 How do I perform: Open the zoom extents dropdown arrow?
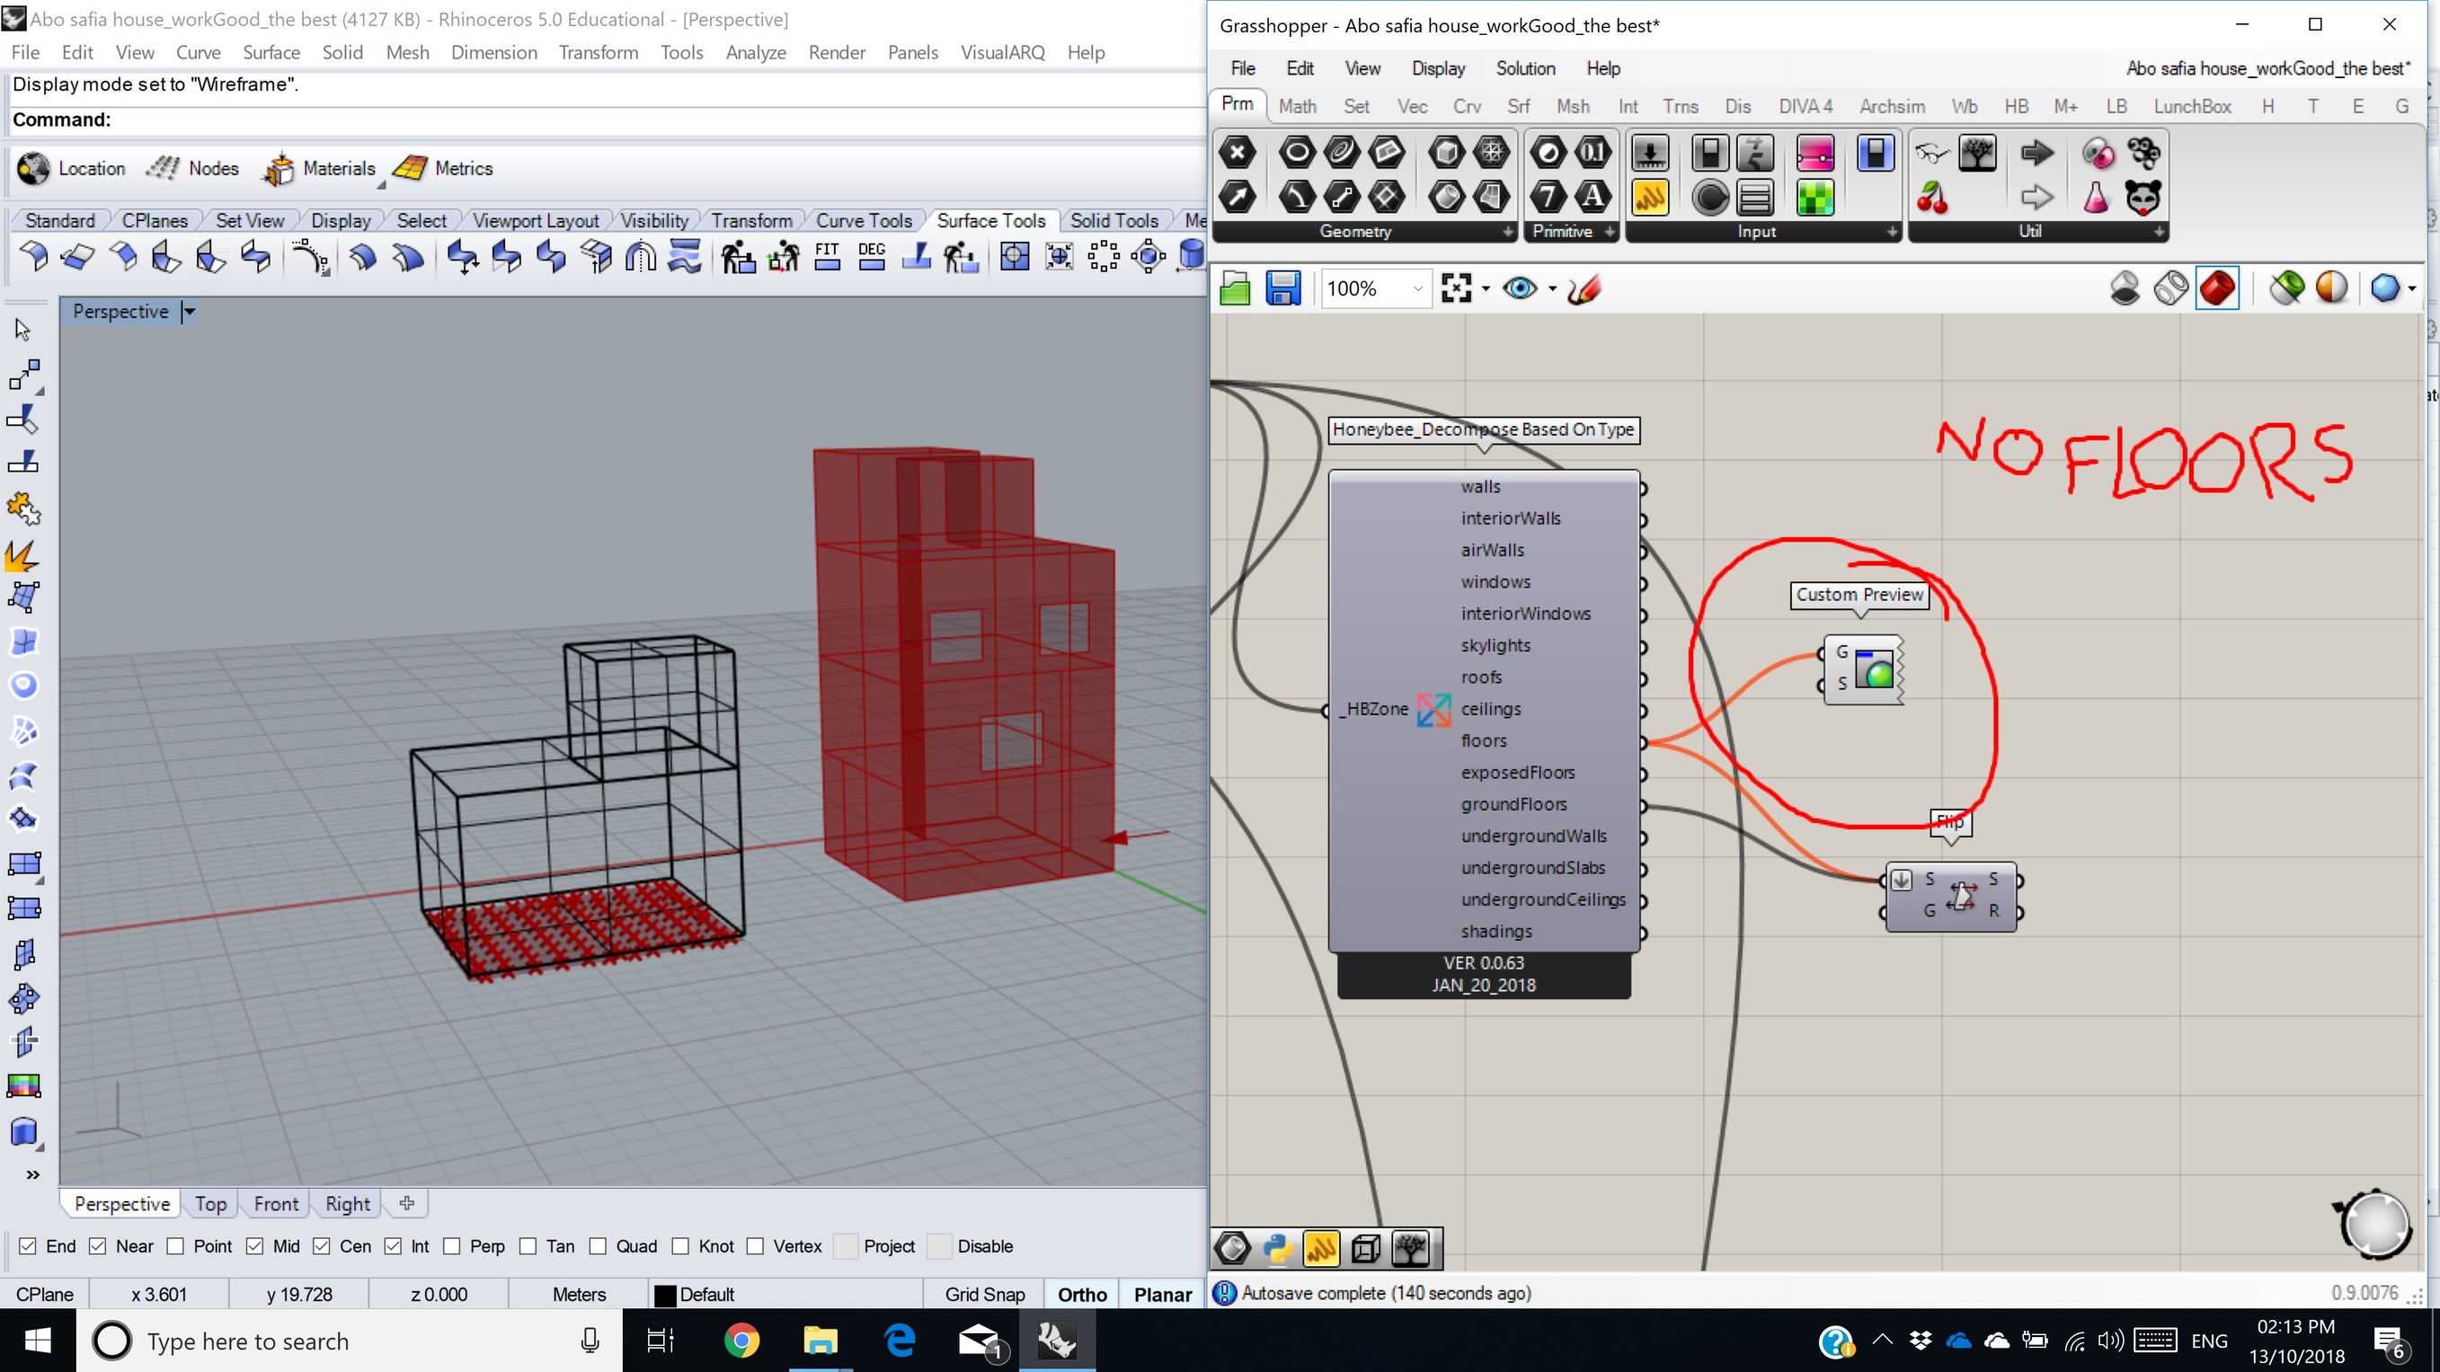pos(1486,288)
